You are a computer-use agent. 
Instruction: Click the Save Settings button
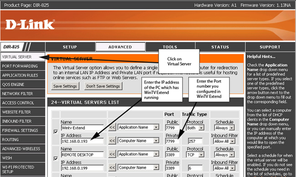(x=65, y=86)
